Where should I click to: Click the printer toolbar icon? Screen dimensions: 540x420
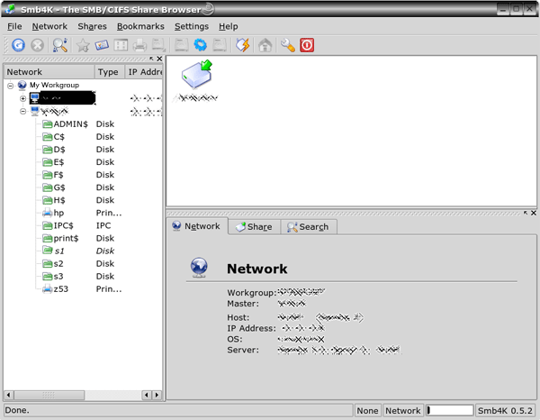tap(139, 45)
